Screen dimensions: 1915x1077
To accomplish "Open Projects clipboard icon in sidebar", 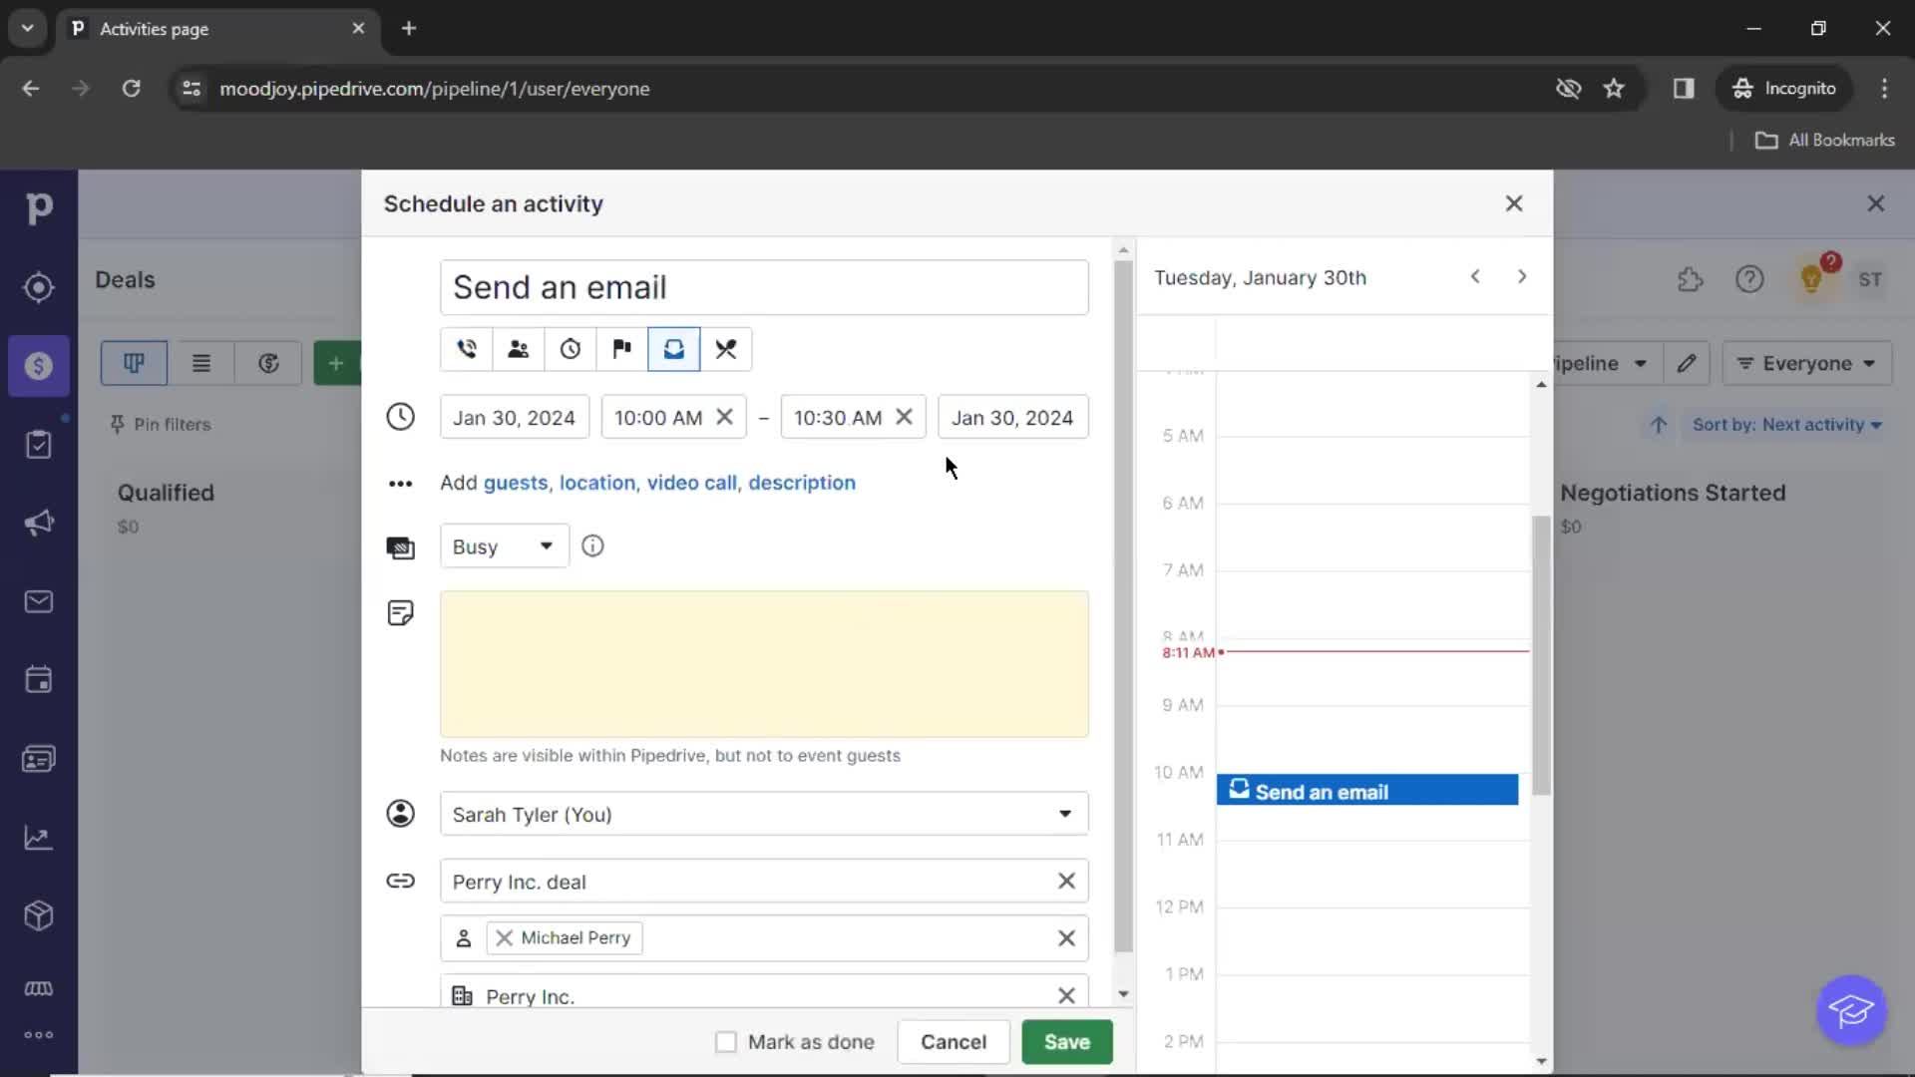I will click(39, 445).
